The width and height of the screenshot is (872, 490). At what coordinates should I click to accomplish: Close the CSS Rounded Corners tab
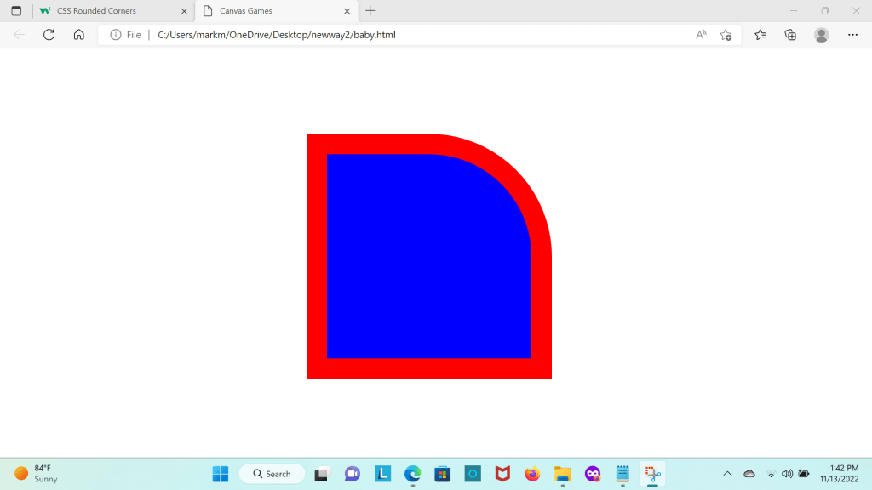tap(184, 11)
